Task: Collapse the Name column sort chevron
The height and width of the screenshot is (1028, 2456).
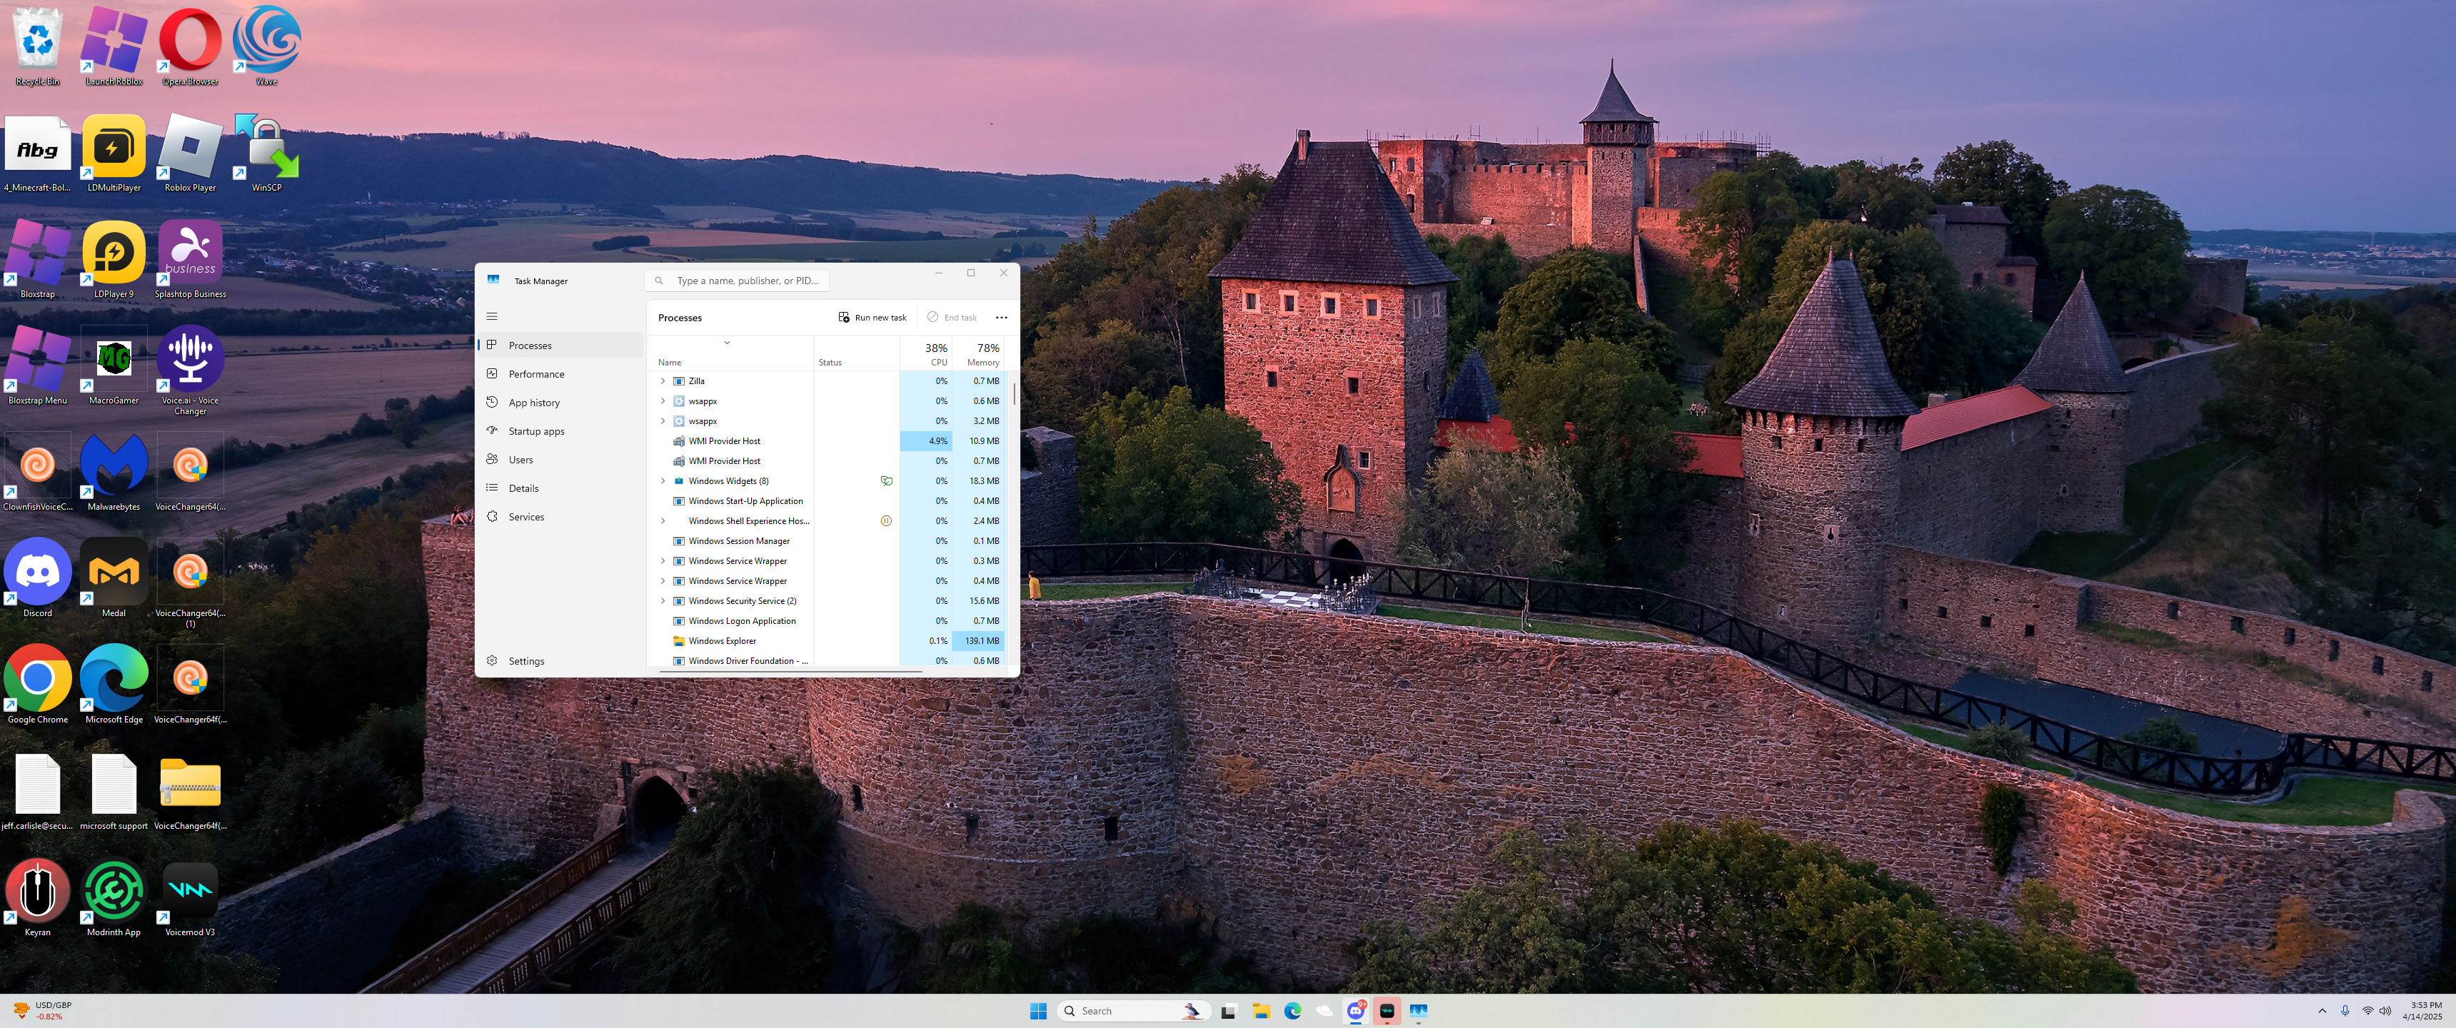Action: pyautogui.click(x=727, y=343)
